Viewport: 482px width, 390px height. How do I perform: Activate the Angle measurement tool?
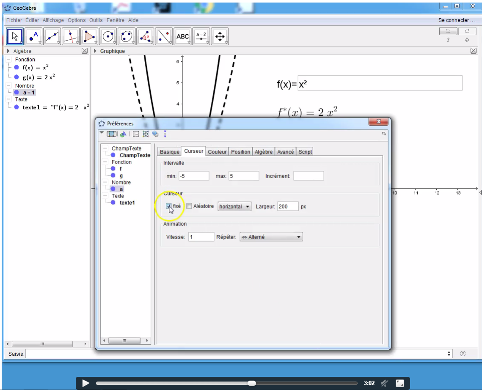coord(145,37)
